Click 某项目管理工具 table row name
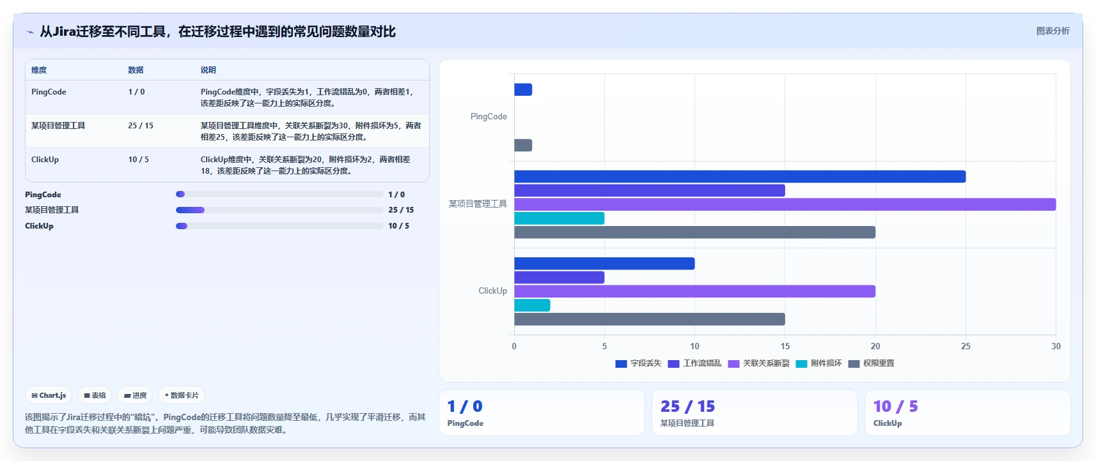 pos(58,126)
